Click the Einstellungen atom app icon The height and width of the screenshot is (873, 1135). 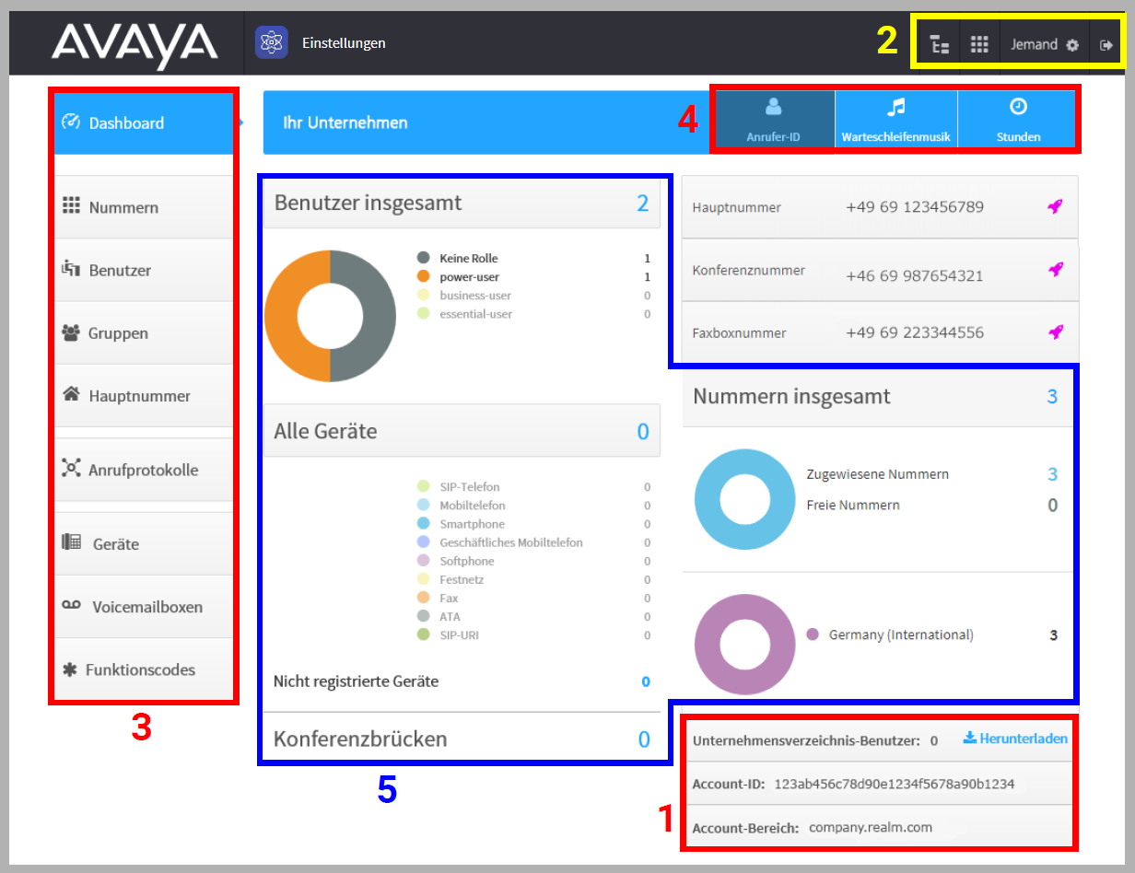271,42
